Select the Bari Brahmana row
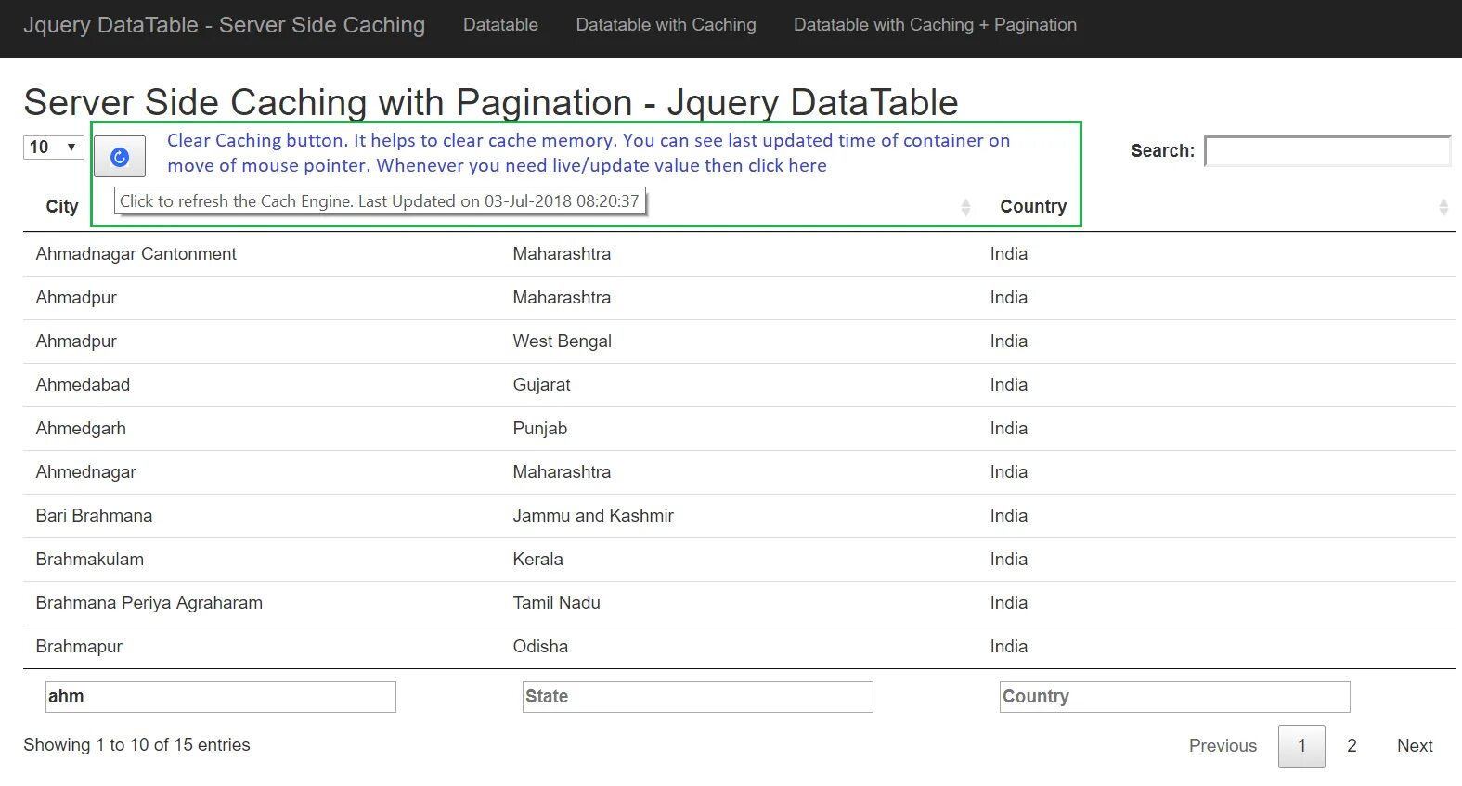1462x786 pixels. [x=94, y=516]
